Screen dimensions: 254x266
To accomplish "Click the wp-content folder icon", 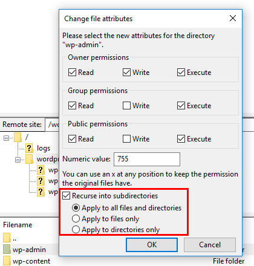I will click(7, 261).
